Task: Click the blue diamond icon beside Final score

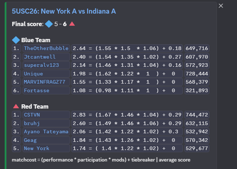Action: pyautogui.click(x=49, y=24)
